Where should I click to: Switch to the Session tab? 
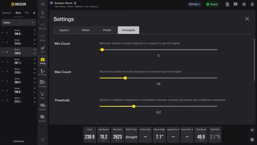(x=7, y=13)
